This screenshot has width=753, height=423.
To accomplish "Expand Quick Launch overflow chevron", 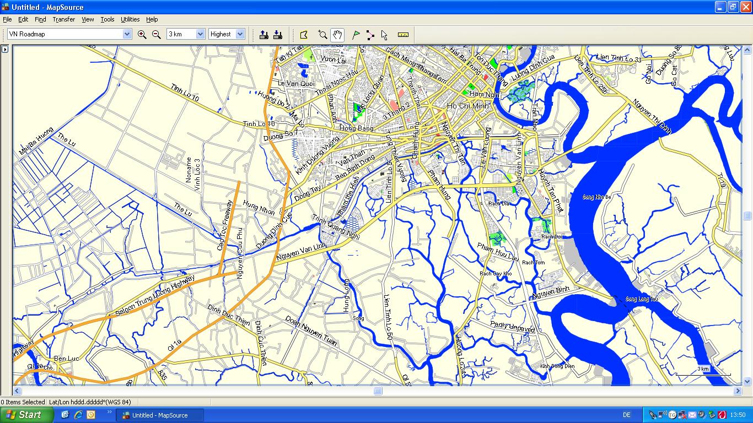I will (109, 412).
